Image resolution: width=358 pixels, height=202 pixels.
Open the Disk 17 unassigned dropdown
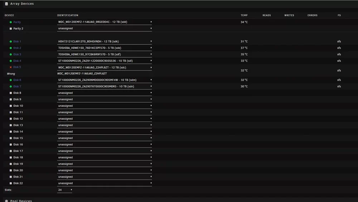pyautogui.click(x=104, y=151)
